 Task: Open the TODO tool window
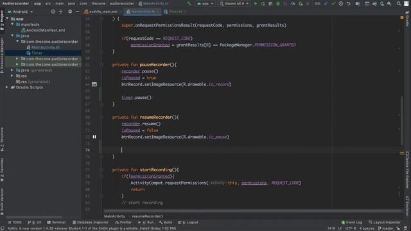tap(15, 223)
